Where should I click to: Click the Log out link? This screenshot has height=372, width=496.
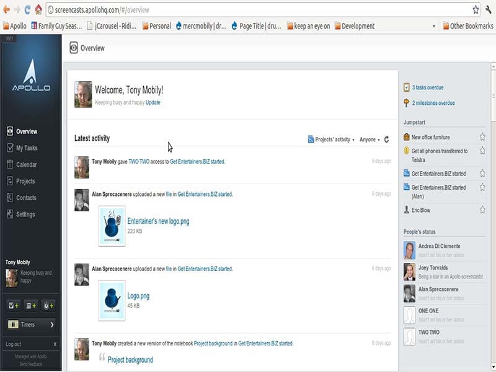coord(13,344)
